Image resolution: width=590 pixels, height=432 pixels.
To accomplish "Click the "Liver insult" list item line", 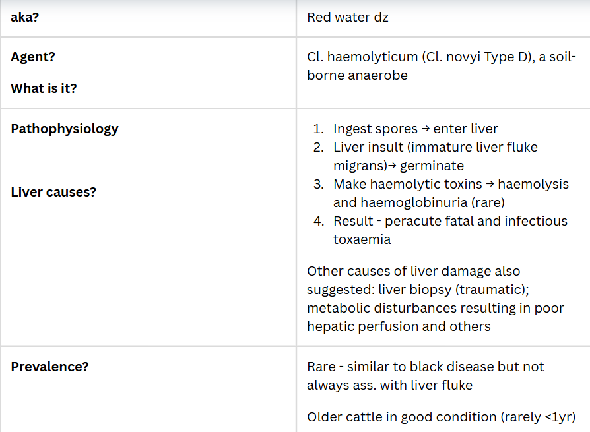I will pos(435,147).
